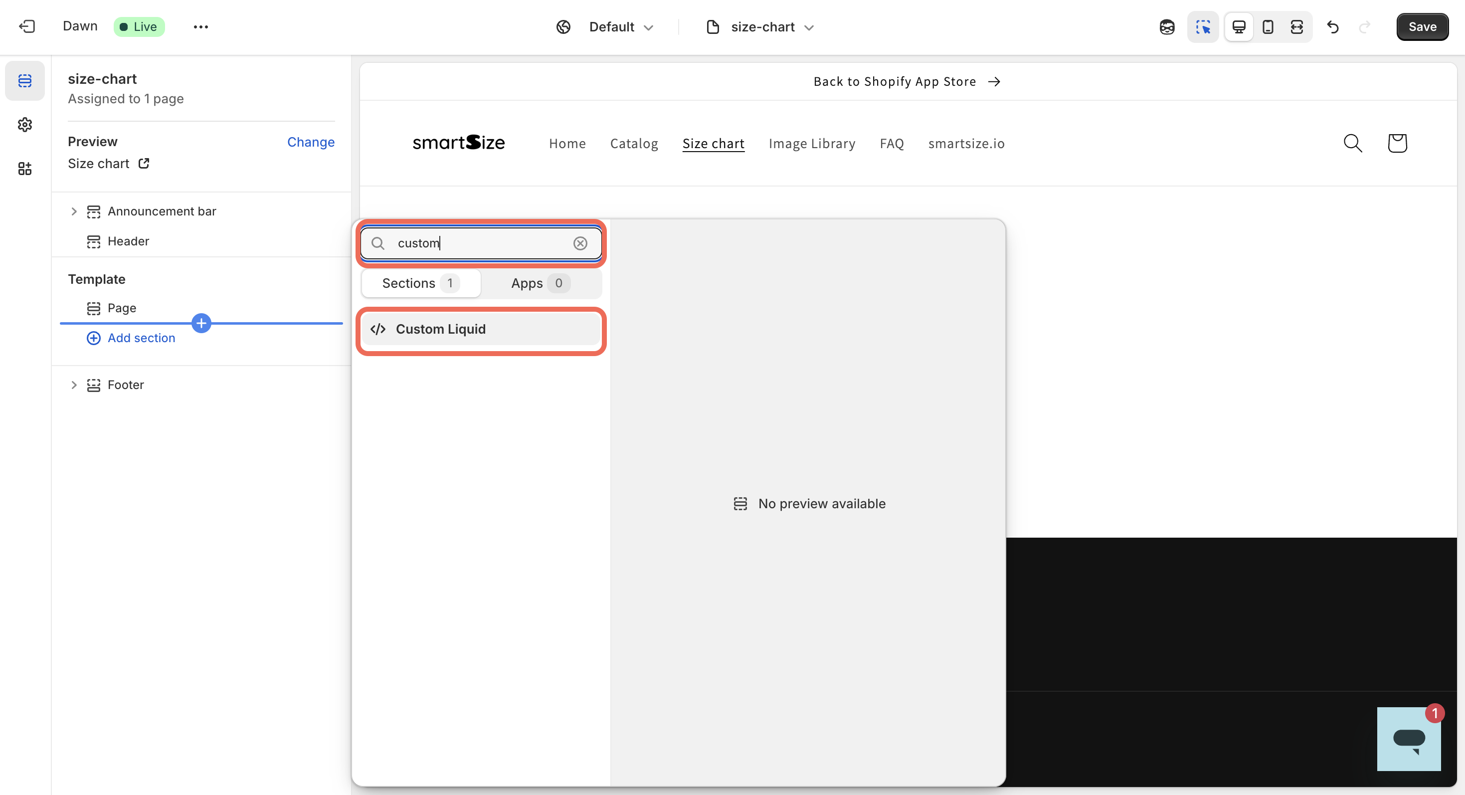Switch to the Apps tab
The width and height of the screenshot is (1465, 795).
pyautogui.click(x=539, y=283)
